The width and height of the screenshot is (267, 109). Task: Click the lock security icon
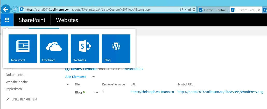pos(190,10)
